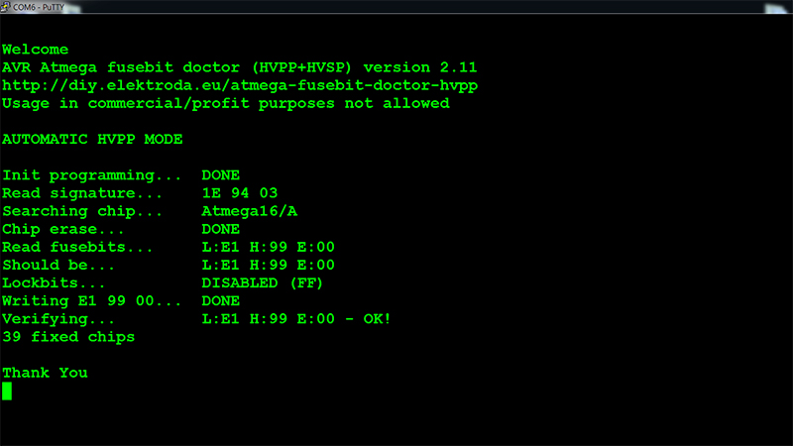Select the Welcome text line
Viewport: 793px width, 446px height.
[x=35, y=50]
